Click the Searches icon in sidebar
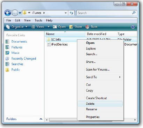Screen dimensions: 143x128 [x=7, y=64]
